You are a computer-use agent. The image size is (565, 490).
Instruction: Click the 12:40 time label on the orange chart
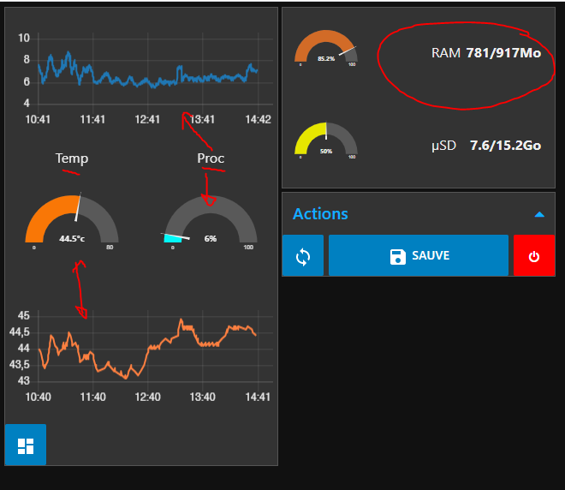(x=147, y=397)
